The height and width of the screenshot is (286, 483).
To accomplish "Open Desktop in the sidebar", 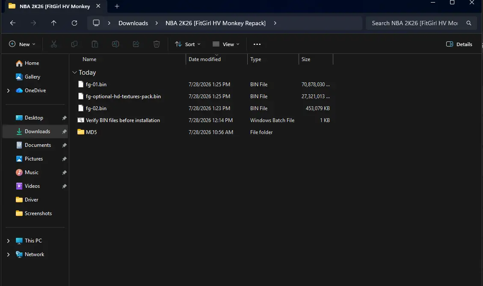I will [x=34, y=118].
